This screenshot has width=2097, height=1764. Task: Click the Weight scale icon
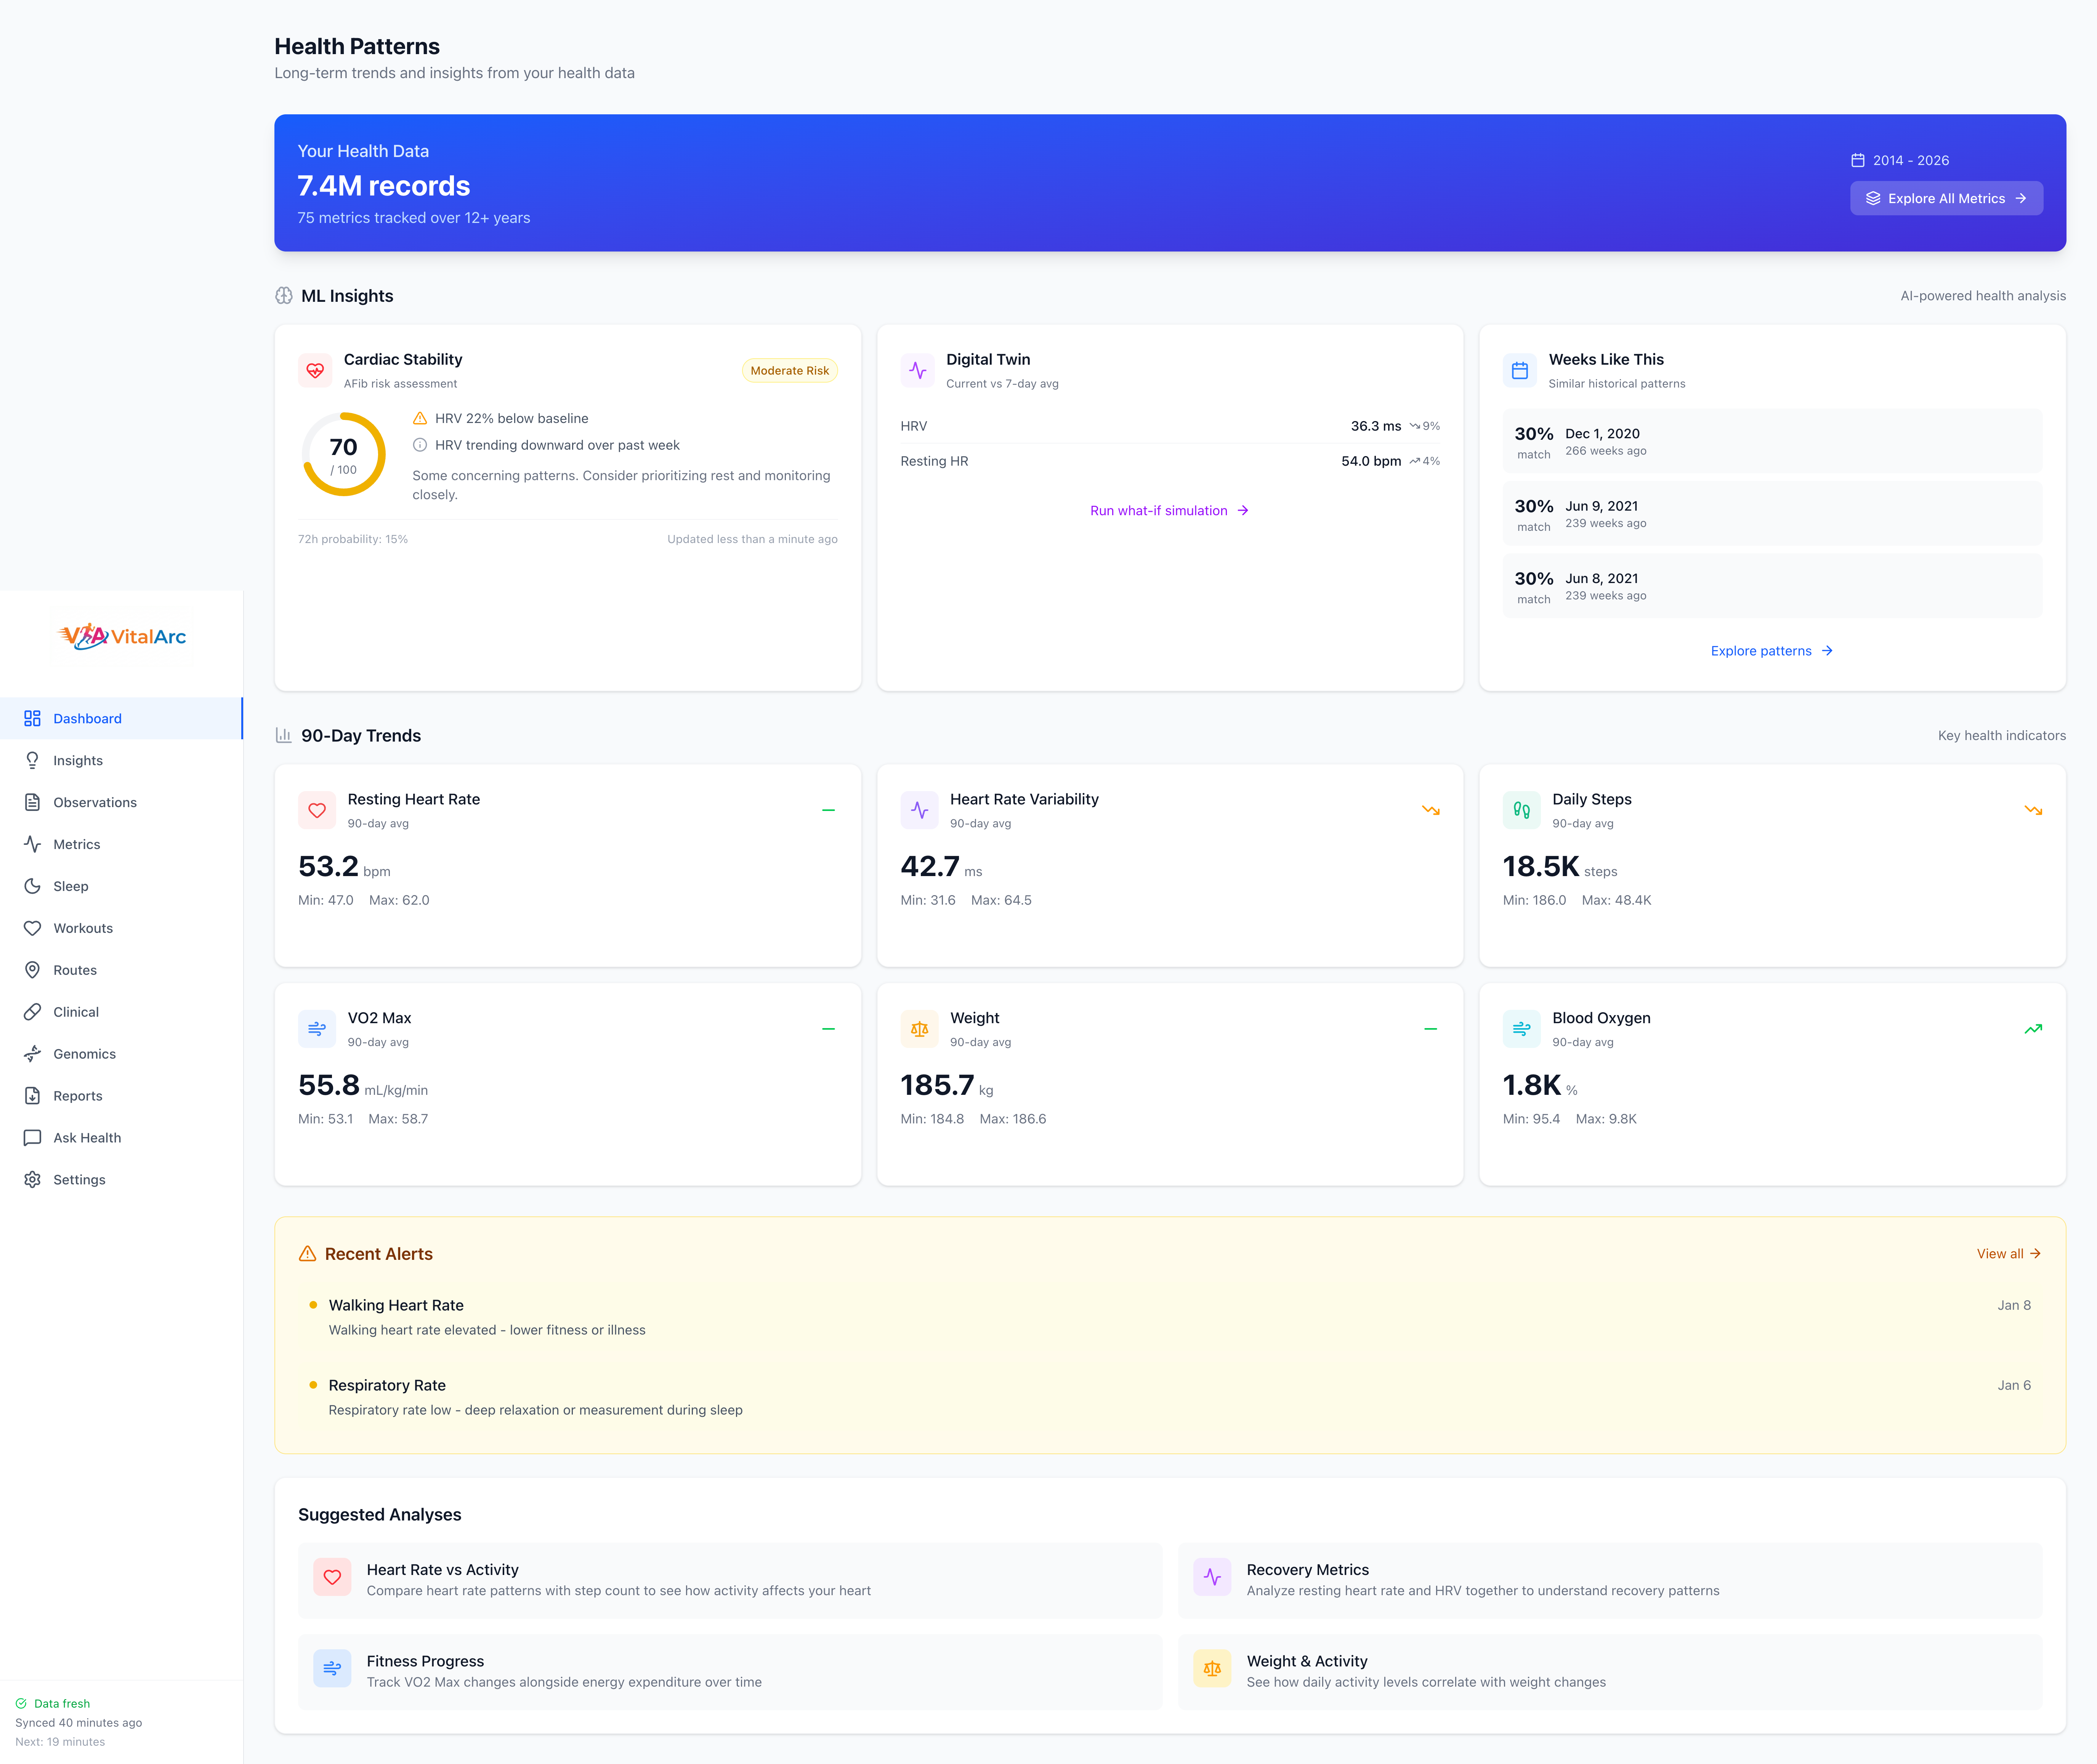point(919,1029)
